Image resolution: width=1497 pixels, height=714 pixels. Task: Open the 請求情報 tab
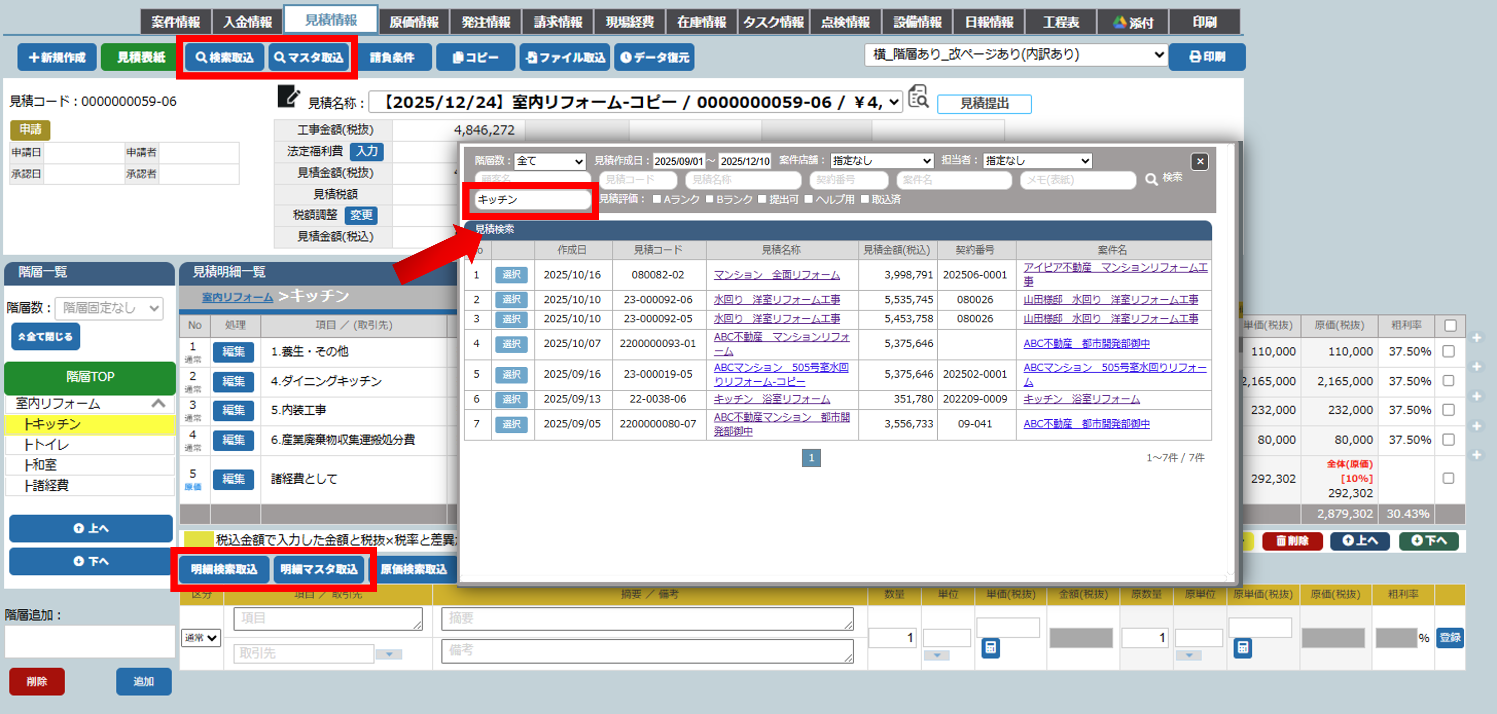pyautogui.click(x=557, y=23)
